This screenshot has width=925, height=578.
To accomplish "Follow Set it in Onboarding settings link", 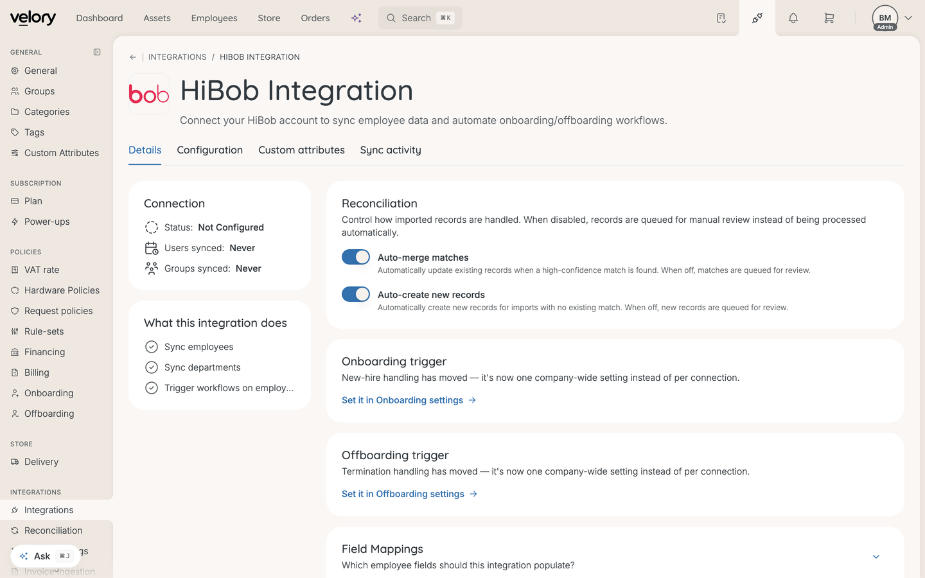I will coord(409,400).
